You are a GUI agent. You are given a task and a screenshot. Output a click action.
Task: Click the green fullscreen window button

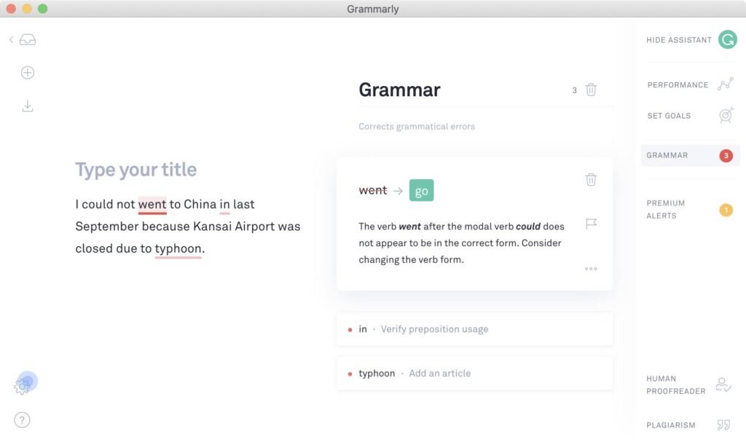click(43, 9)
